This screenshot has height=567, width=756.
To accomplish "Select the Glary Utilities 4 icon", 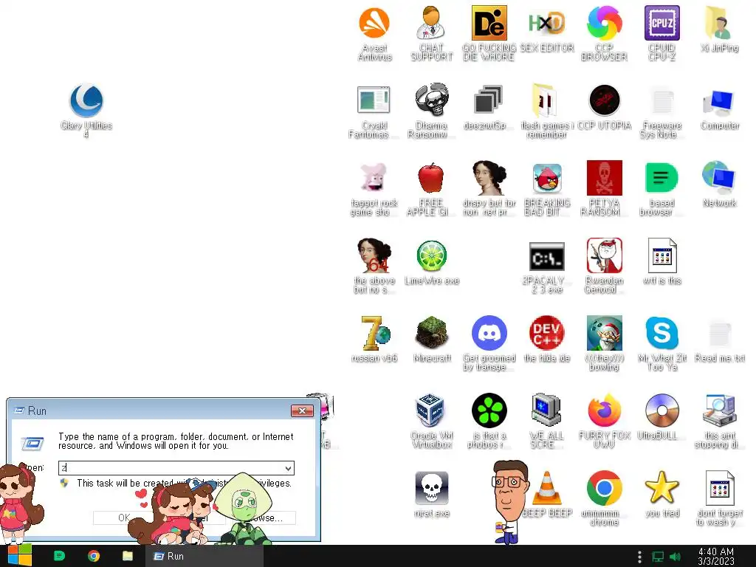I will pyautogui.click(x=86, y=100).
